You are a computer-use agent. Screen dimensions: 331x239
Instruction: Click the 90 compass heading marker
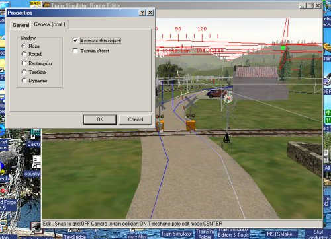pos(178,29)
